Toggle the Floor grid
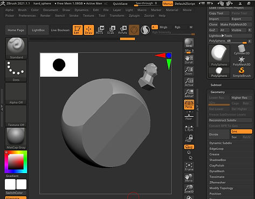The height and width of the screenshot is (199, 255). click(x=189, y=116)
